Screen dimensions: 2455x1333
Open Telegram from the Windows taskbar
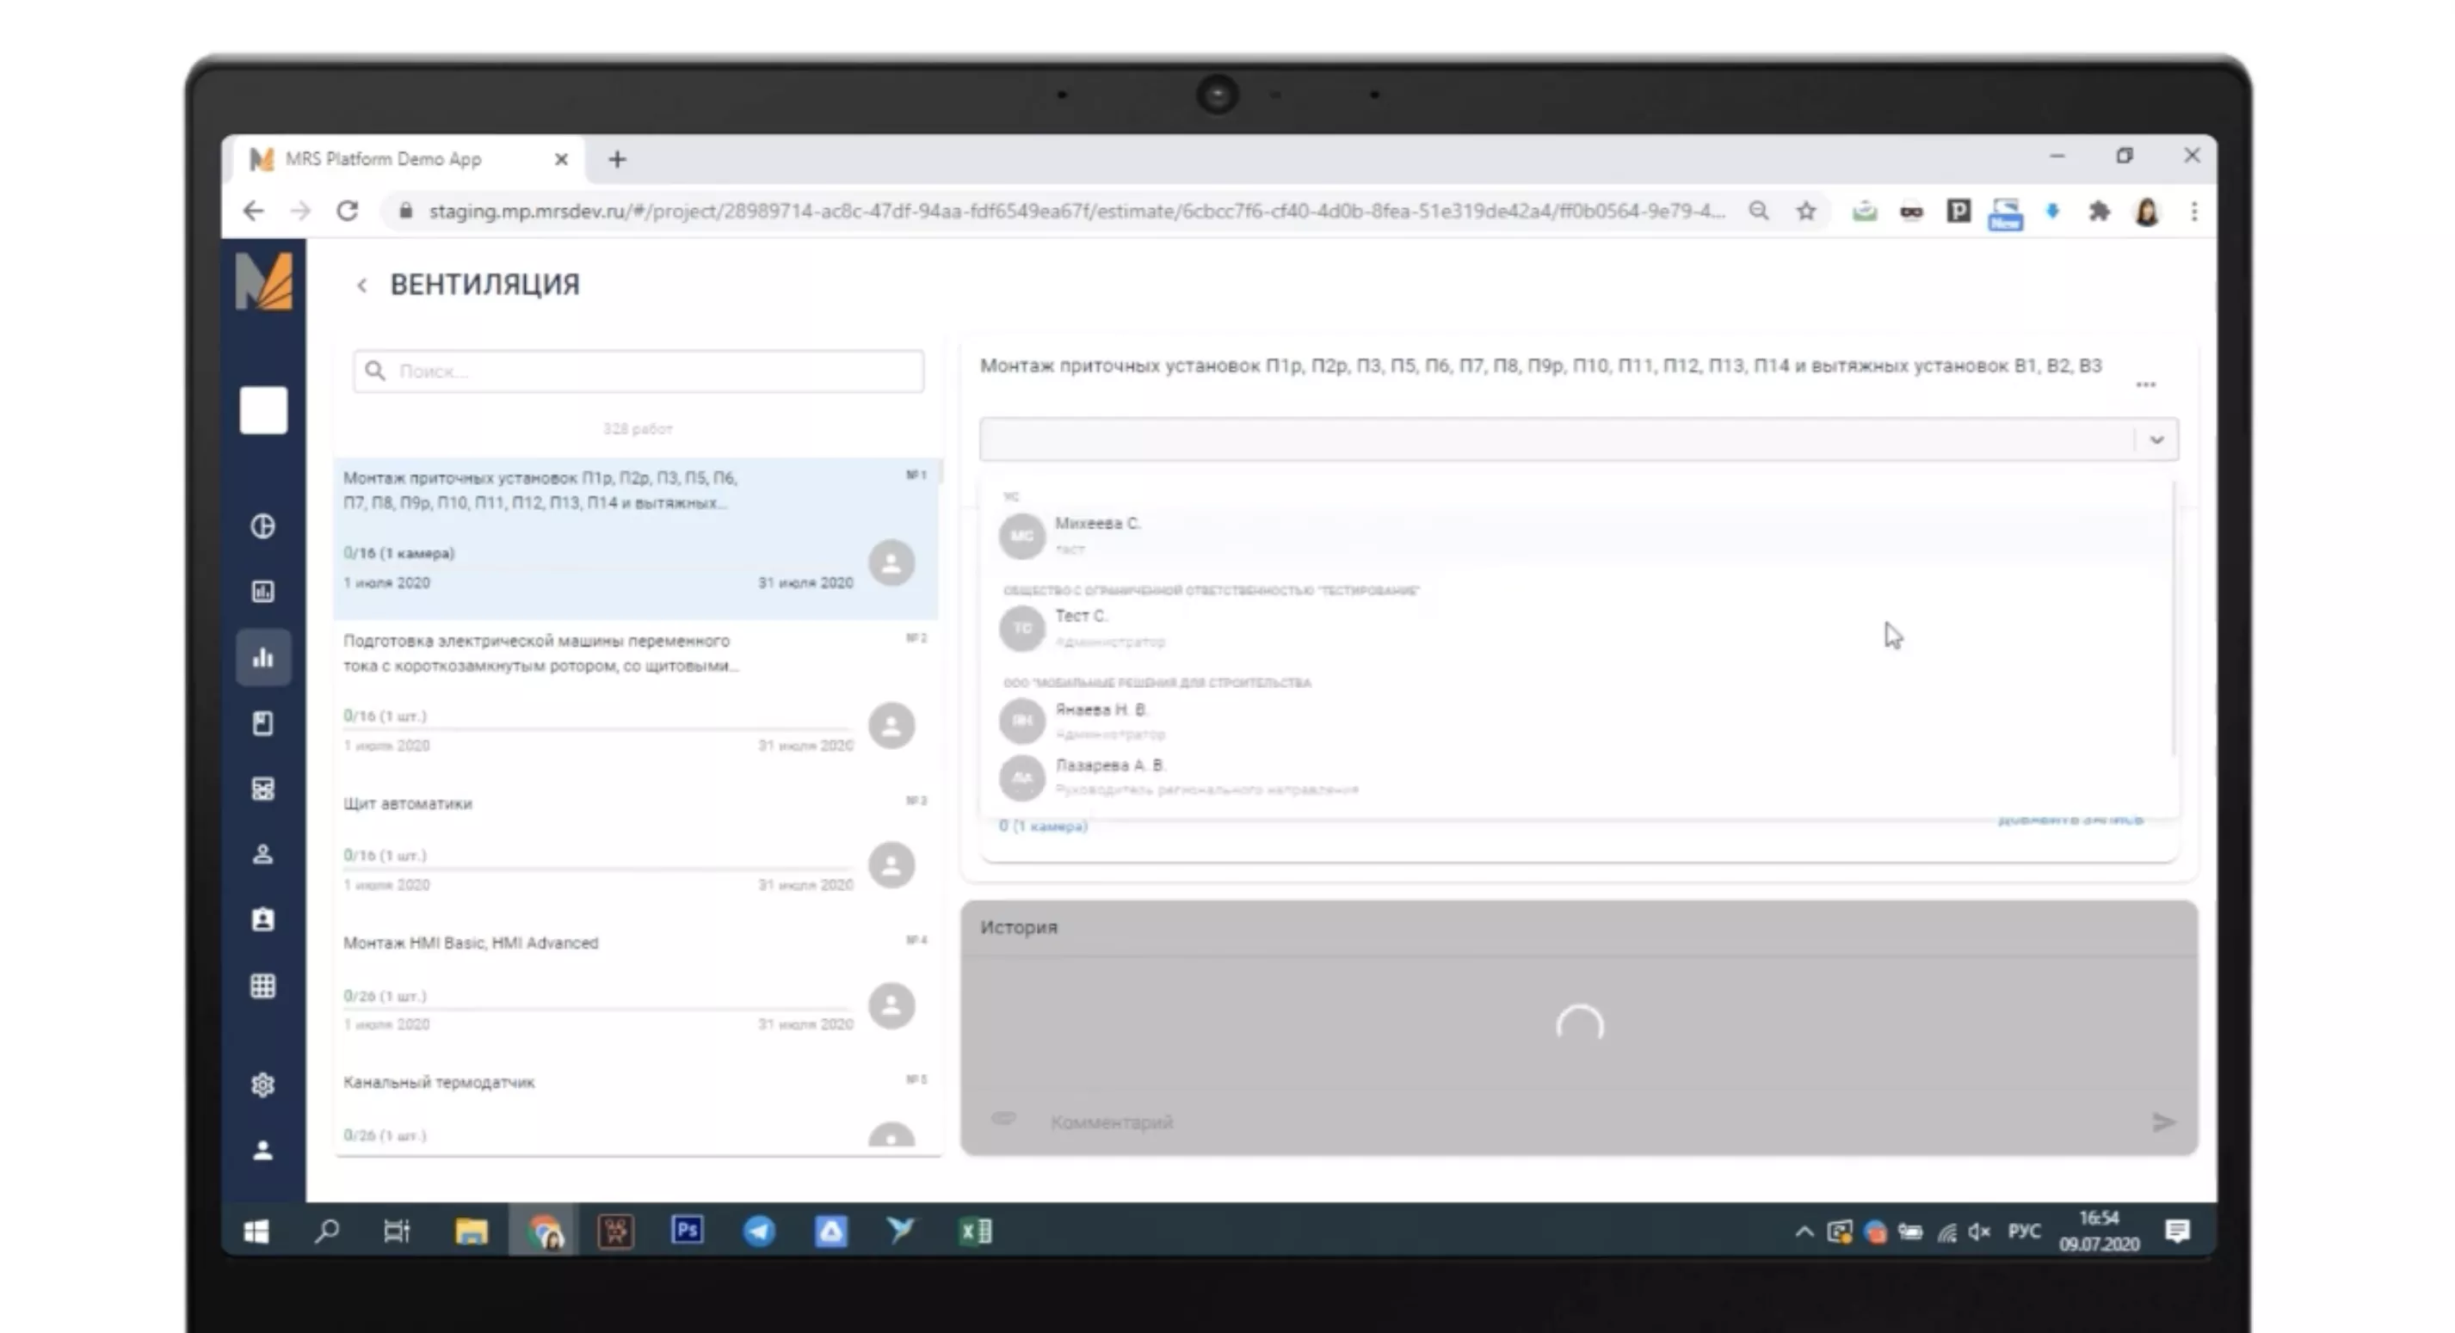(759, 1232)
